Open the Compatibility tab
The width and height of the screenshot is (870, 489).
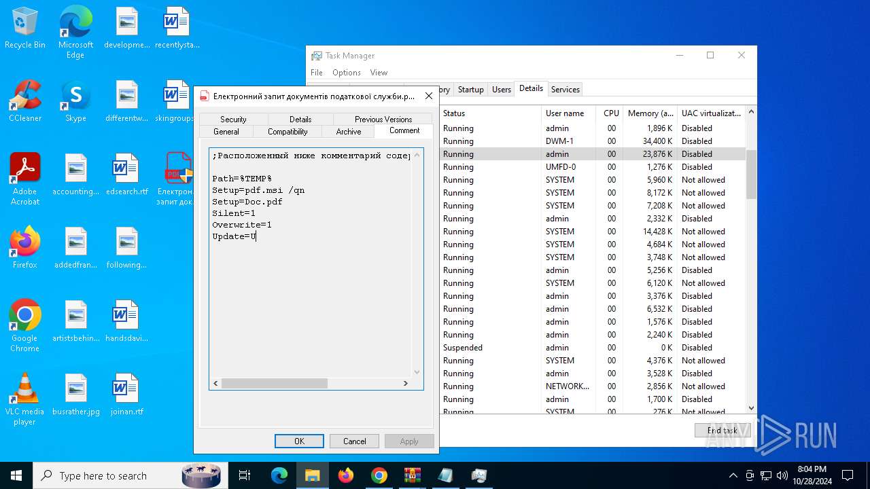[x=288, y=131]
